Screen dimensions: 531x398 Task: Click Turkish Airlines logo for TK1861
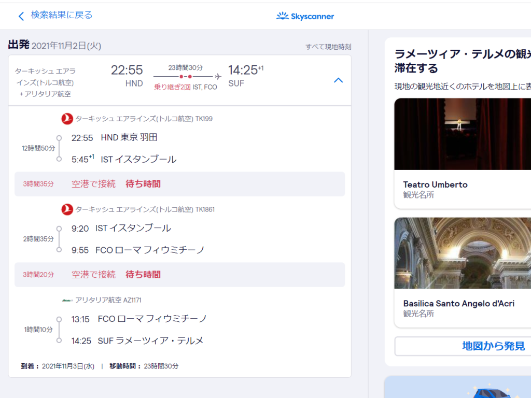pos(67,209)
